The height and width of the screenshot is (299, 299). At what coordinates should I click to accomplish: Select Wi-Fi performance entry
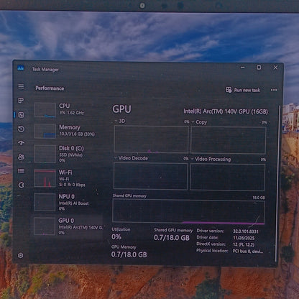(68, 178)
